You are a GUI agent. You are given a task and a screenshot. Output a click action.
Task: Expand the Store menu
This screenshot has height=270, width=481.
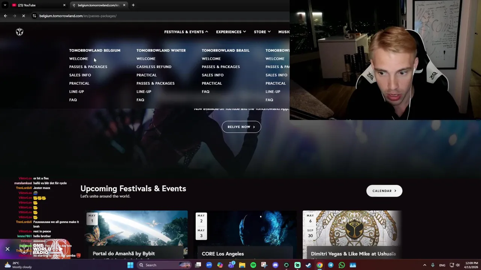pyautogui.click(x=262, y=32)
